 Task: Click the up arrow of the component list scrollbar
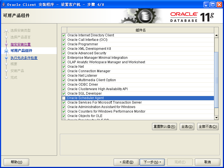click(x=216, y=35)
